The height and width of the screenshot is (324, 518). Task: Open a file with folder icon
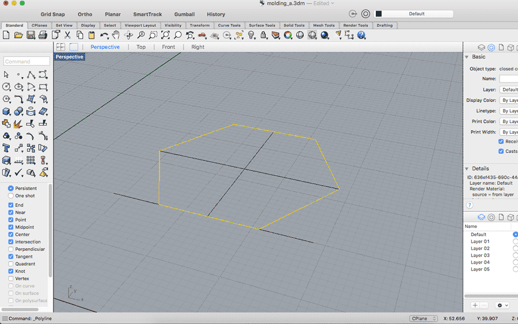(18, 35)
